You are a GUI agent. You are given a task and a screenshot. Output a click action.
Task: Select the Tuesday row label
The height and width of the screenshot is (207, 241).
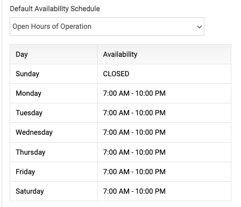[29, 113]
